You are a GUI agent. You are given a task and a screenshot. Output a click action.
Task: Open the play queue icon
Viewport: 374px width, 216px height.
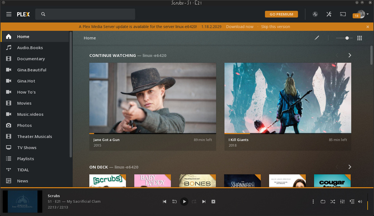[x=352, y=202]
